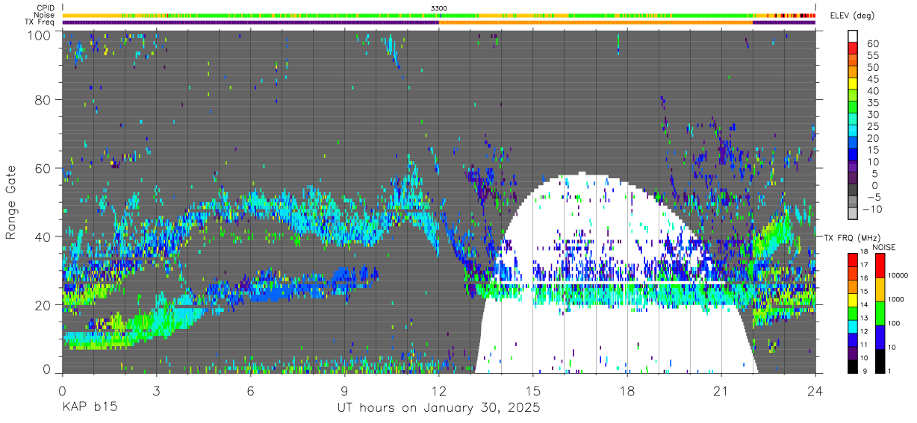917x423 pixels.
Task: Click the ELEV colorbar value 60
Action: point(872,44)
